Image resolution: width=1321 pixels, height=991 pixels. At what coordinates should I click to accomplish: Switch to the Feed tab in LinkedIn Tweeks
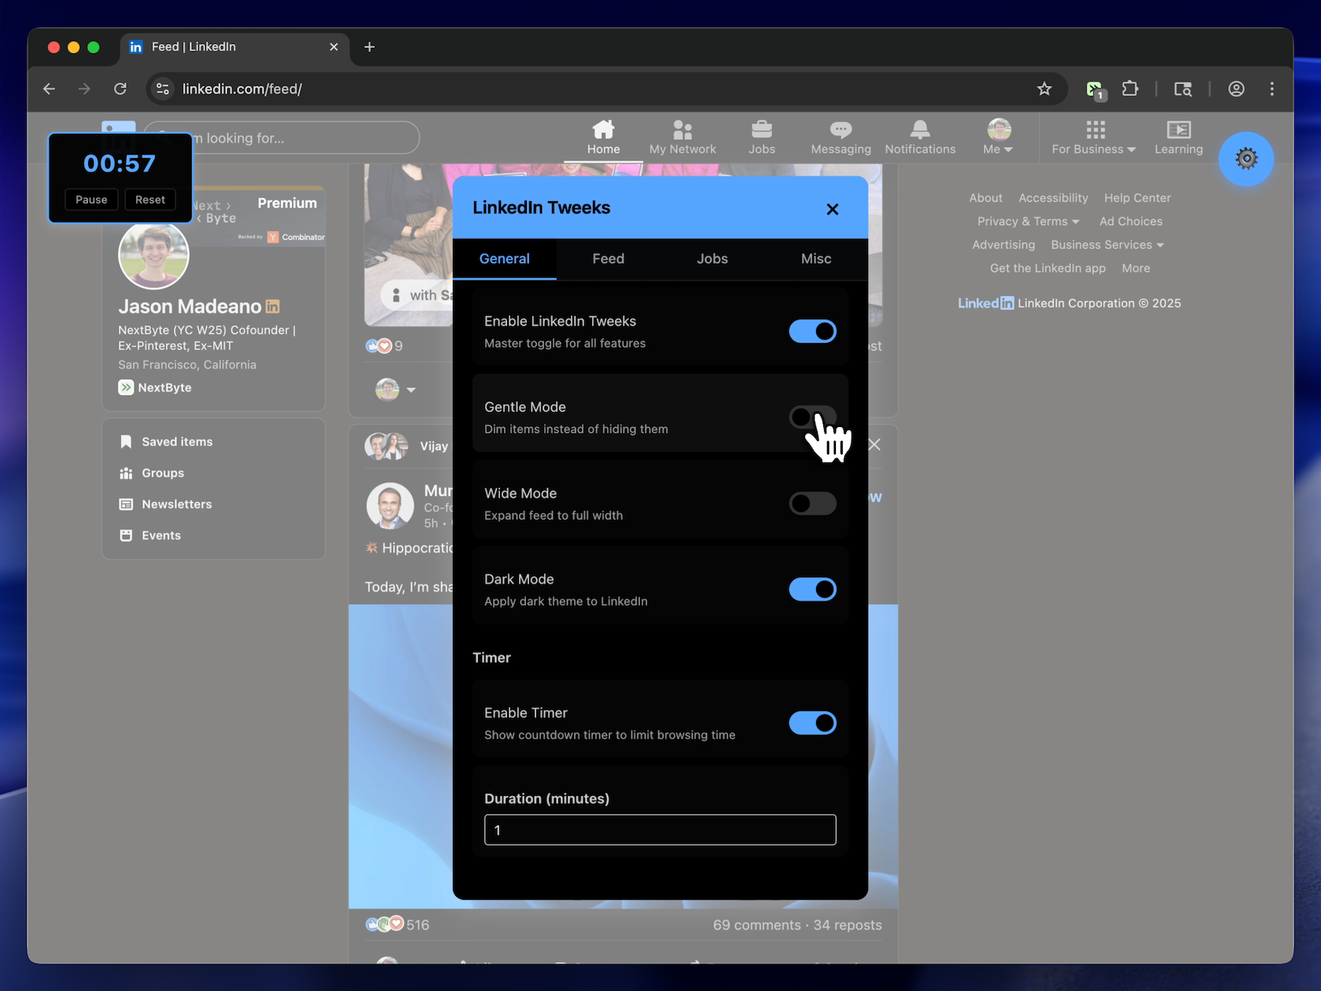608,259
